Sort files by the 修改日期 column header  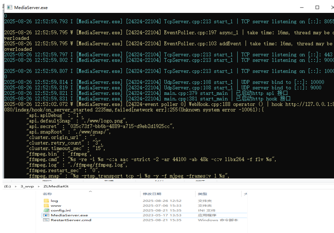click(152, 194)
